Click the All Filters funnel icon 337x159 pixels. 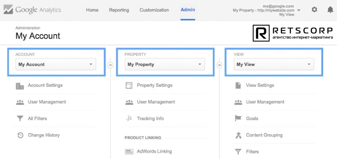point(20,119)
